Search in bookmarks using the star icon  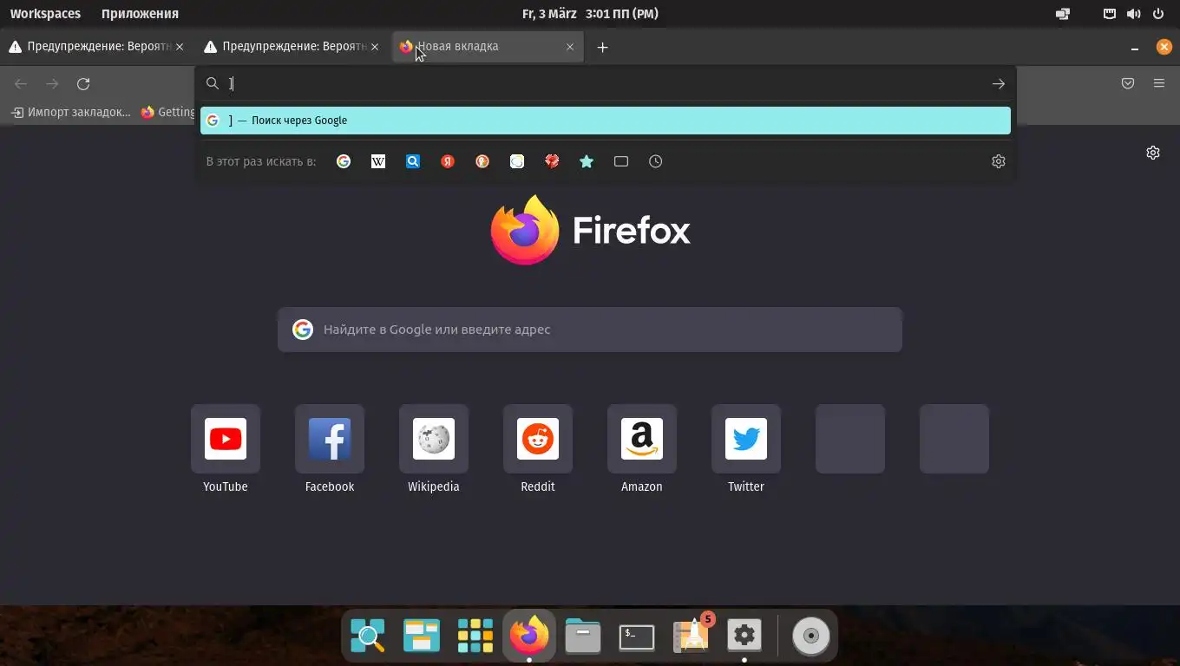point(587,161)
